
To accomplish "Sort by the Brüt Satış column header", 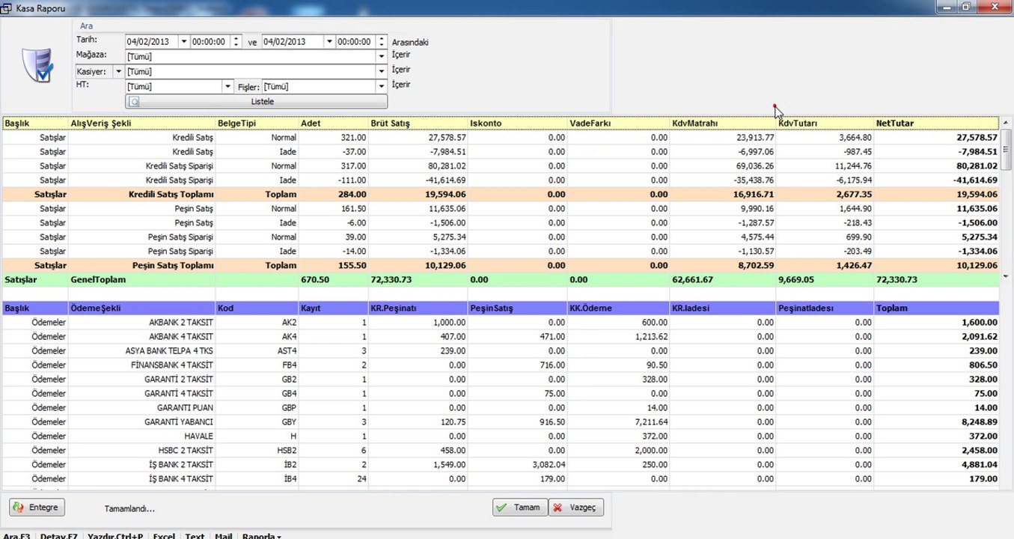I will click(418, 123).
